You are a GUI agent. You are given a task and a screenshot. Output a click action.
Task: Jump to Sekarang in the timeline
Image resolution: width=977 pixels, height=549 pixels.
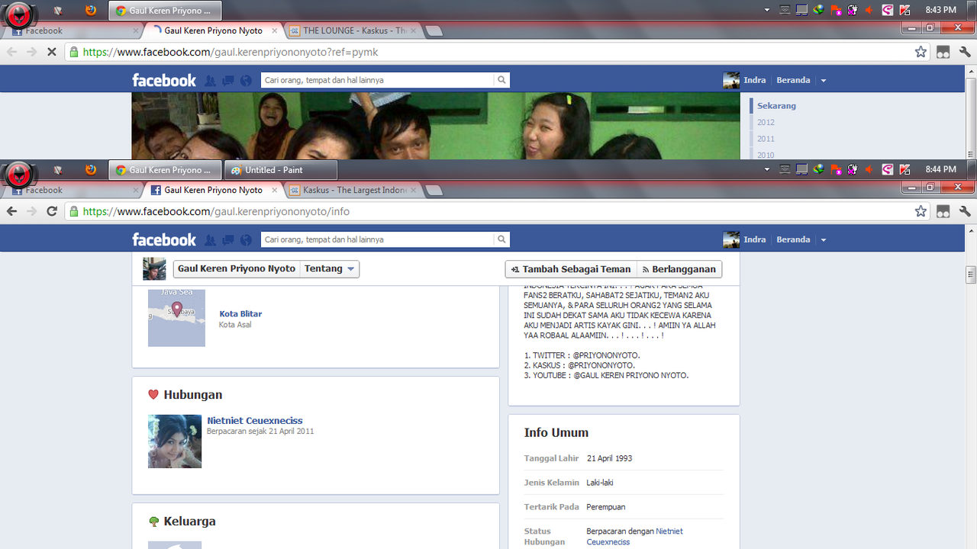tap(776, 106)
